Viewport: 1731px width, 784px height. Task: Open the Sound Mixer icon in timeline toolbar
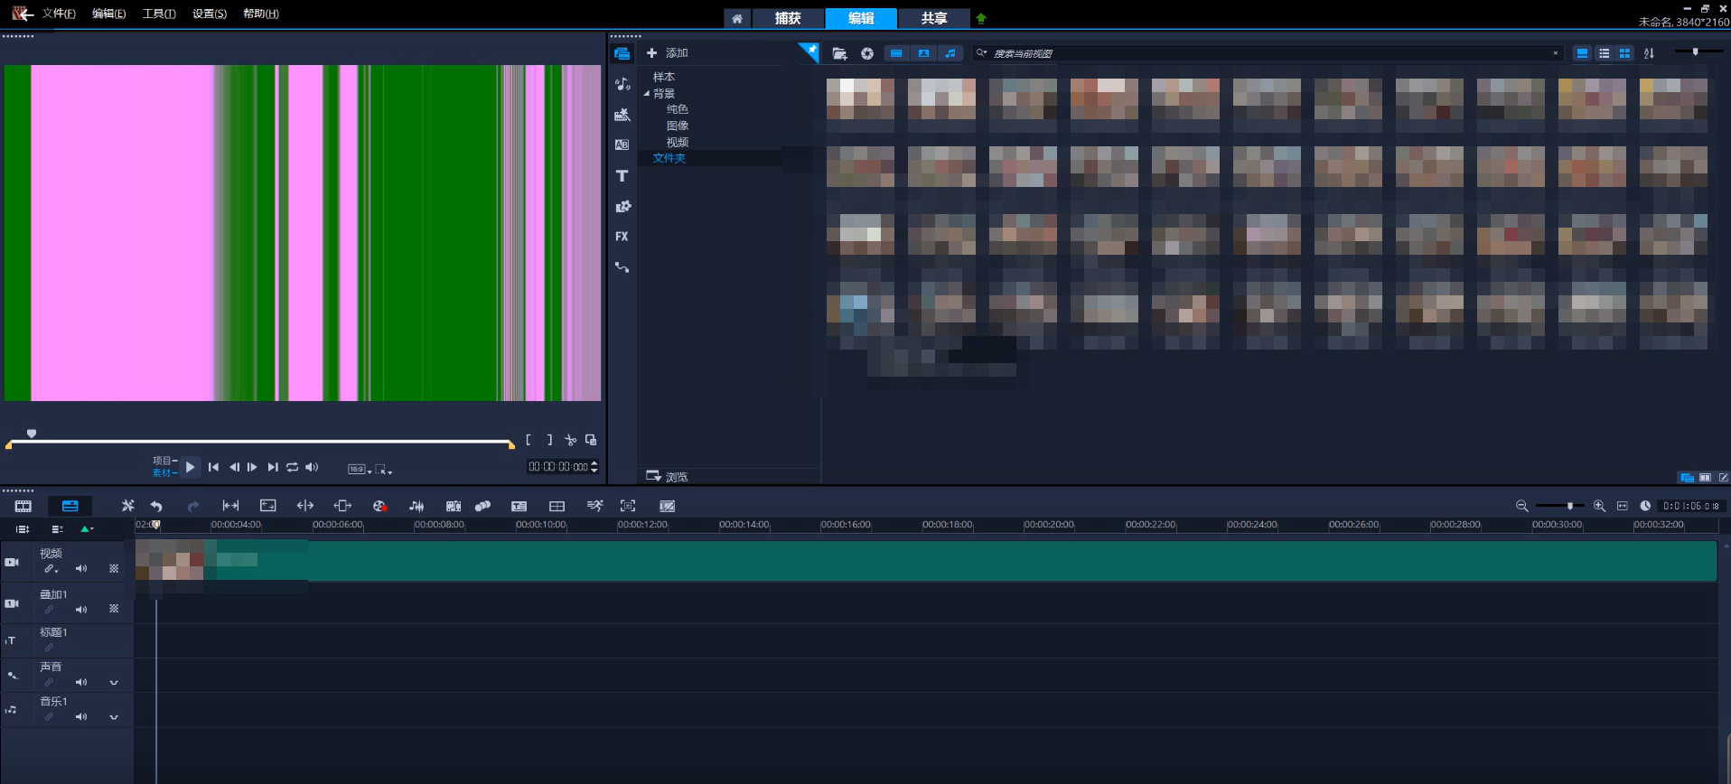pos(416,506)
